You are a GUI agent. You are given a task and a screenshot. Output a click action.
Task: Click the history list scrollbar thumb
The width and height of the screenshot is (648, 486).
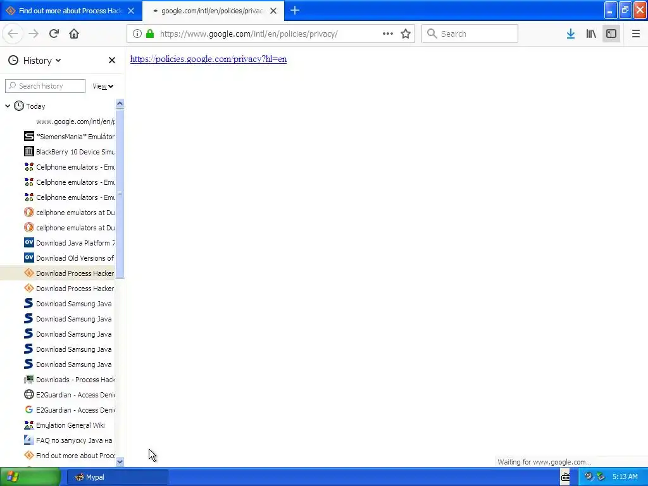coord(120,194)
